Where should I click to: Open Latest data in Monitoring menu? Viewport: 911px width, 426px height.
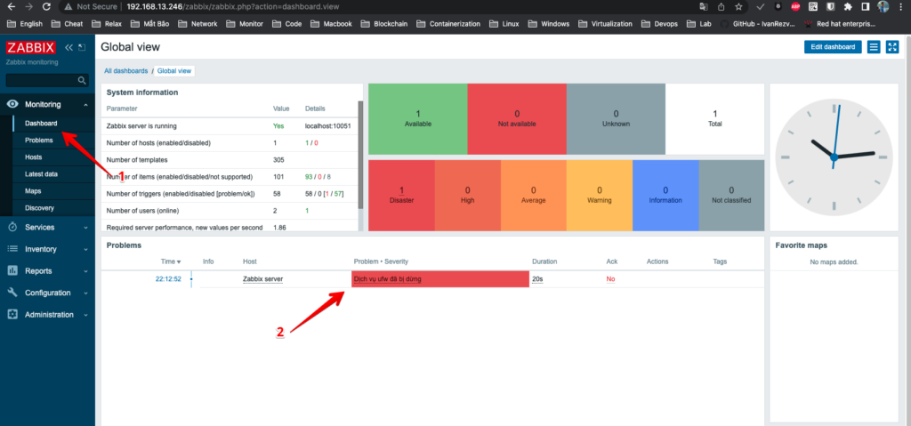click(41, 173)
